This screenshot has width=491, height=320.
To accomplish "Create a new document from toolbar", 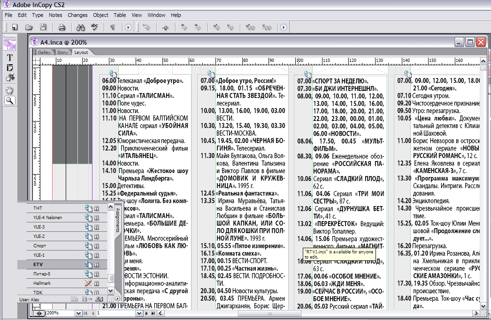I will coord(15,28).
